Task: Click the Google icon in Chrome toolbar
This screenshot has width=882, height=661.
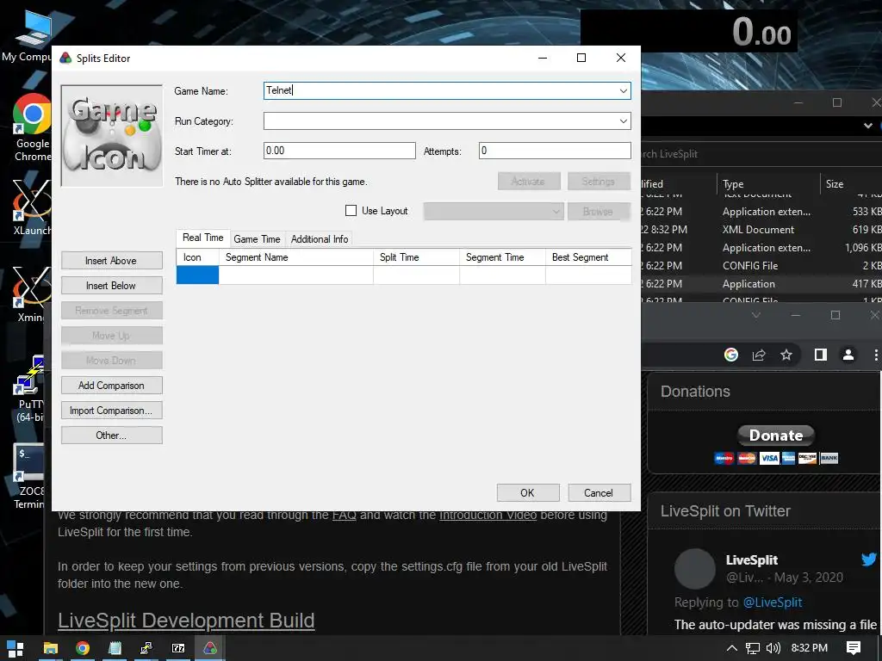Action: coord(731,355)
